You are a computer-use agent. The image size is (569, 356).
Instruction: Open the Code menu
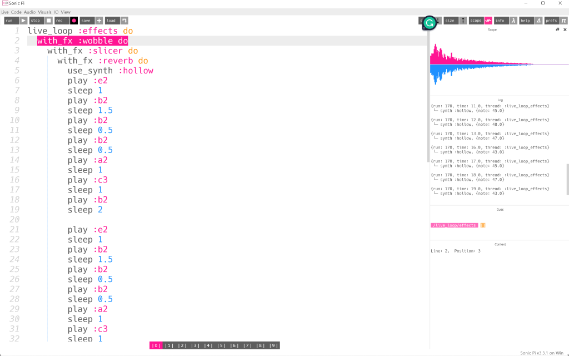[16, 12]
